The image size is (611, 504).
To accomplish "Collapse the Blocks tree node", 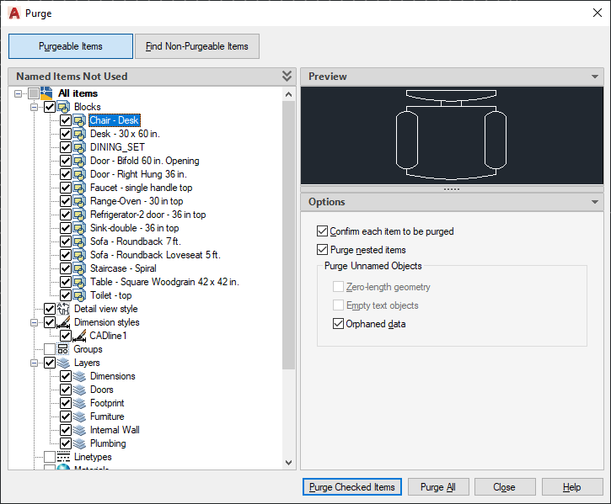I will 34,107.
